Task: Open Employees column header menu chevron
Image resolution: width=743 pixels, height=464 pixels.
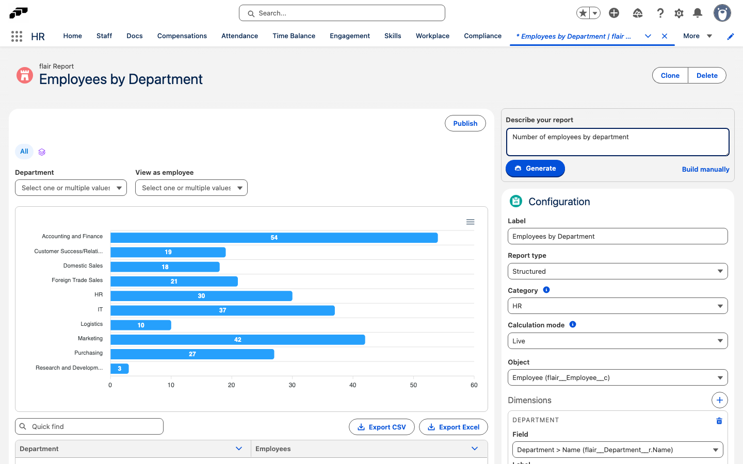Action: 475,449
